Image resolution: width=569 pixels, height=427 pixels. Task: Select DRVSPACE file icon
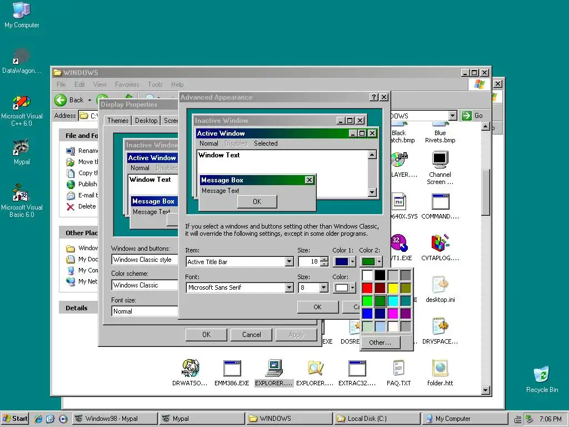[x=440, y=331]
